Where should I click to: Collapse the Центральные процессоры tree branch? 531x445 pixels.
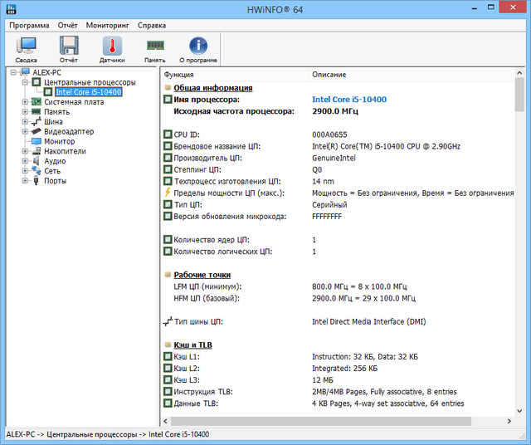point(25,82)
